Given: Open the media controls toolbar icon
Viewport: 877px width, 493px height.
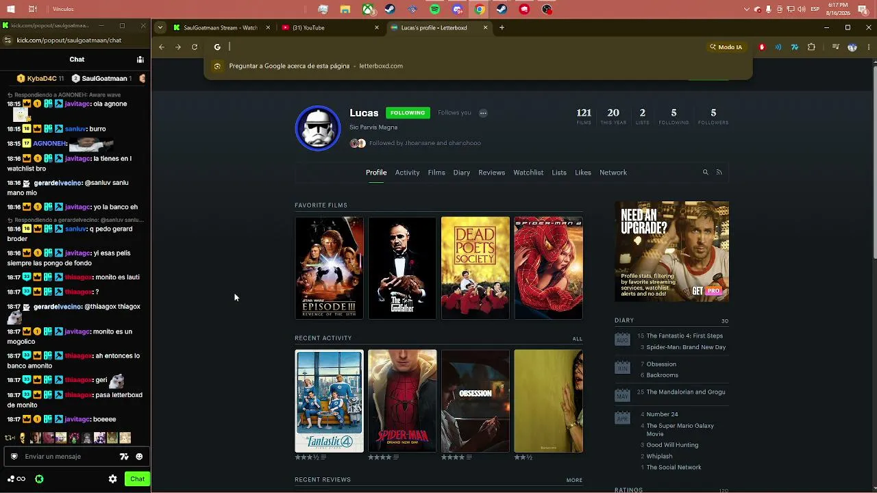Looking at the screenshot, I should (836, 47).
